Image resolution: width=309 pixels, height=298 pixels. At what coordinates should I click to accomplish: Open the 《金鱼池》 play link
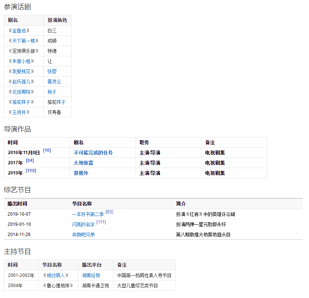pyautogui.click(x=19, y=31)
